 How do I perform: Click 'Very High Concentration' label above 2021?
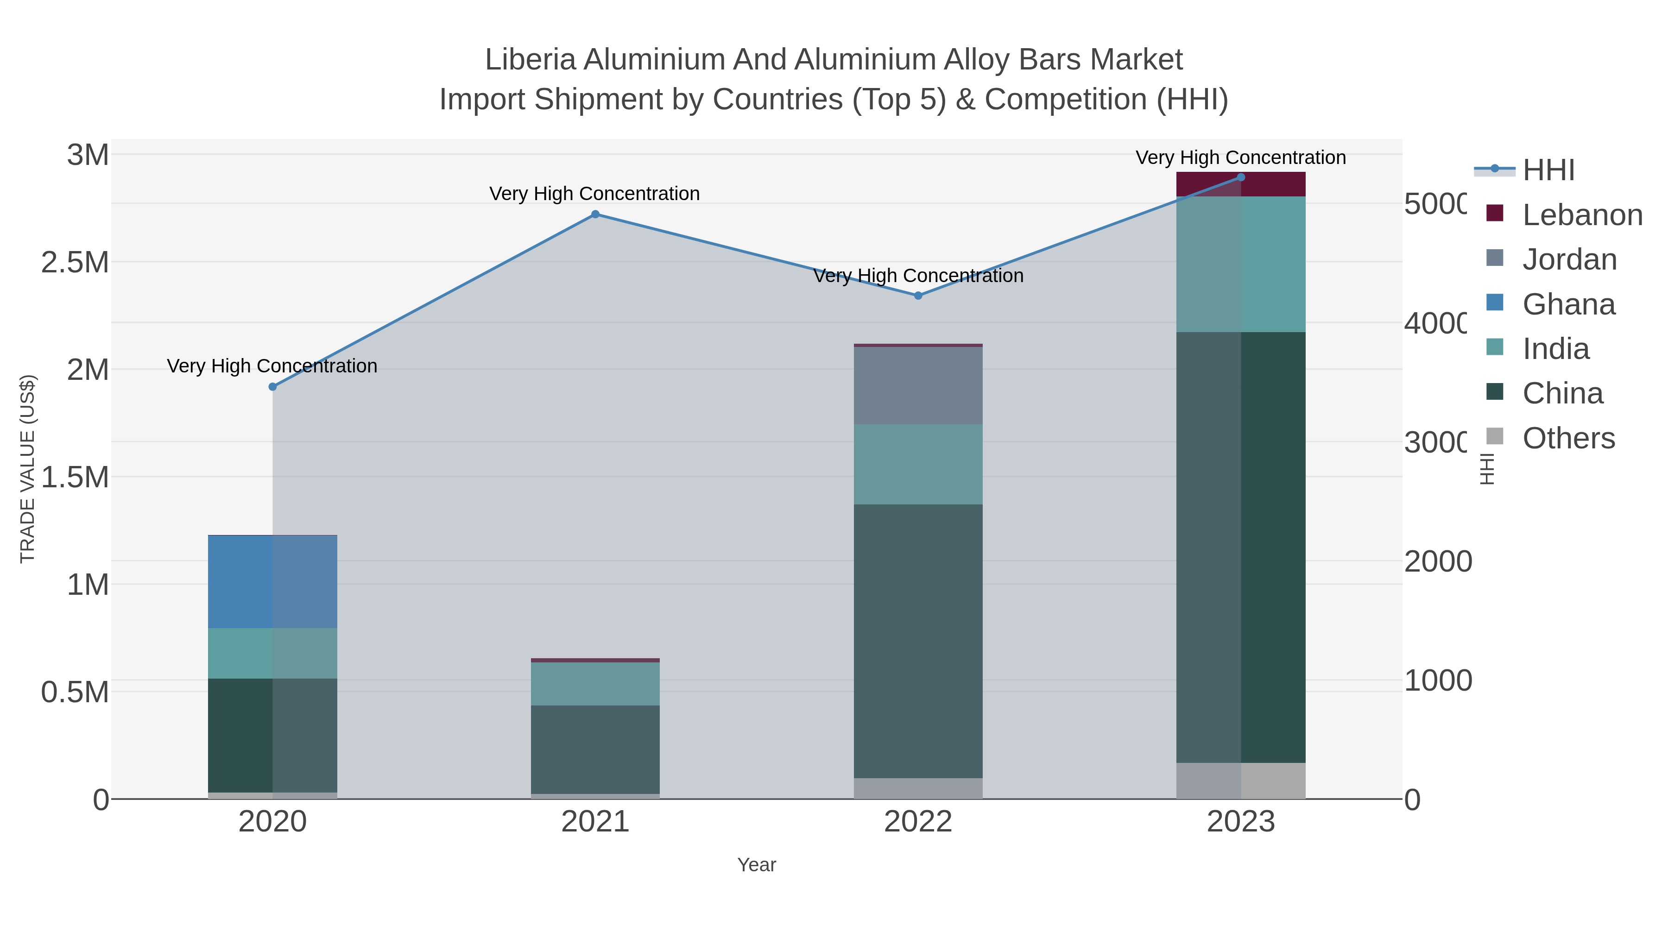tap(594, 194)
